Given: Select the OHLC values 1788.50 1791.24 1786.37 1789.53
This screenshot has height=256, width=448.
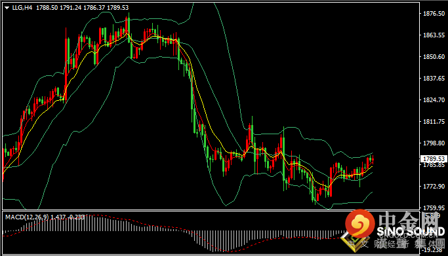Looking at the screenshot, I should 82,8.
